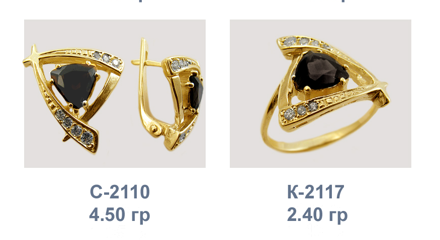Click the three clear stones on the ring's lower bar
Screen dimensions: 440x240
(x=301, y=110)
